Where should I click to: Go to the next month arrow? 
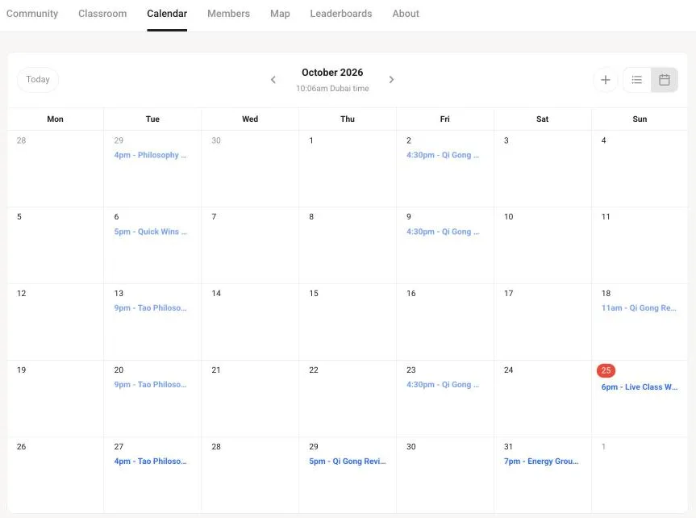coord(391,80)
